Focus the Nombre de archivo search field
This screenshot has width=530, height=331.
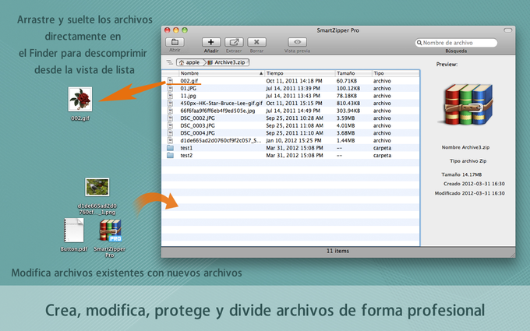[456, 43]
